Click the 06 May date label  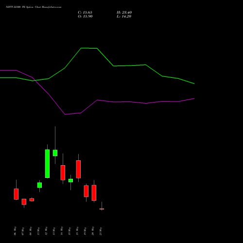pos(15,231)
